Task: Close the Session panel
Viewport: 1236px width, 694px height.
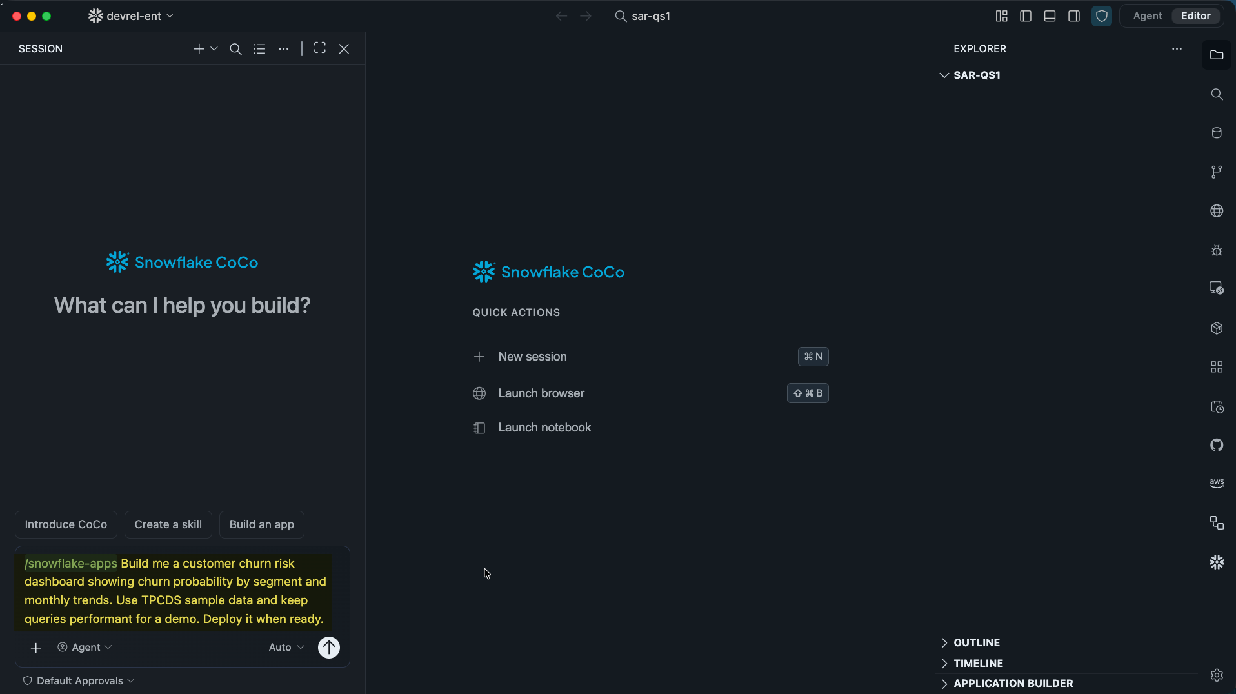Action: tap(344, 49)
